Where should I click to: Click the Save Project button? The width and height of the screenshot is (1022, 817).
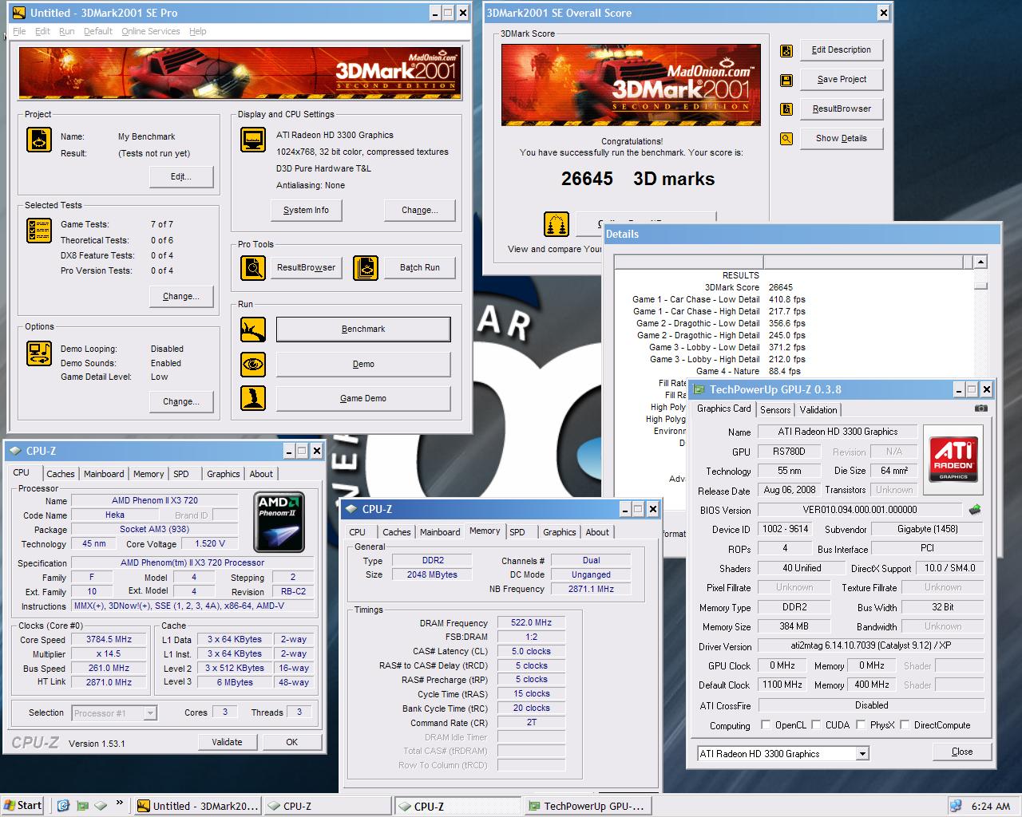tap(842, 79)
